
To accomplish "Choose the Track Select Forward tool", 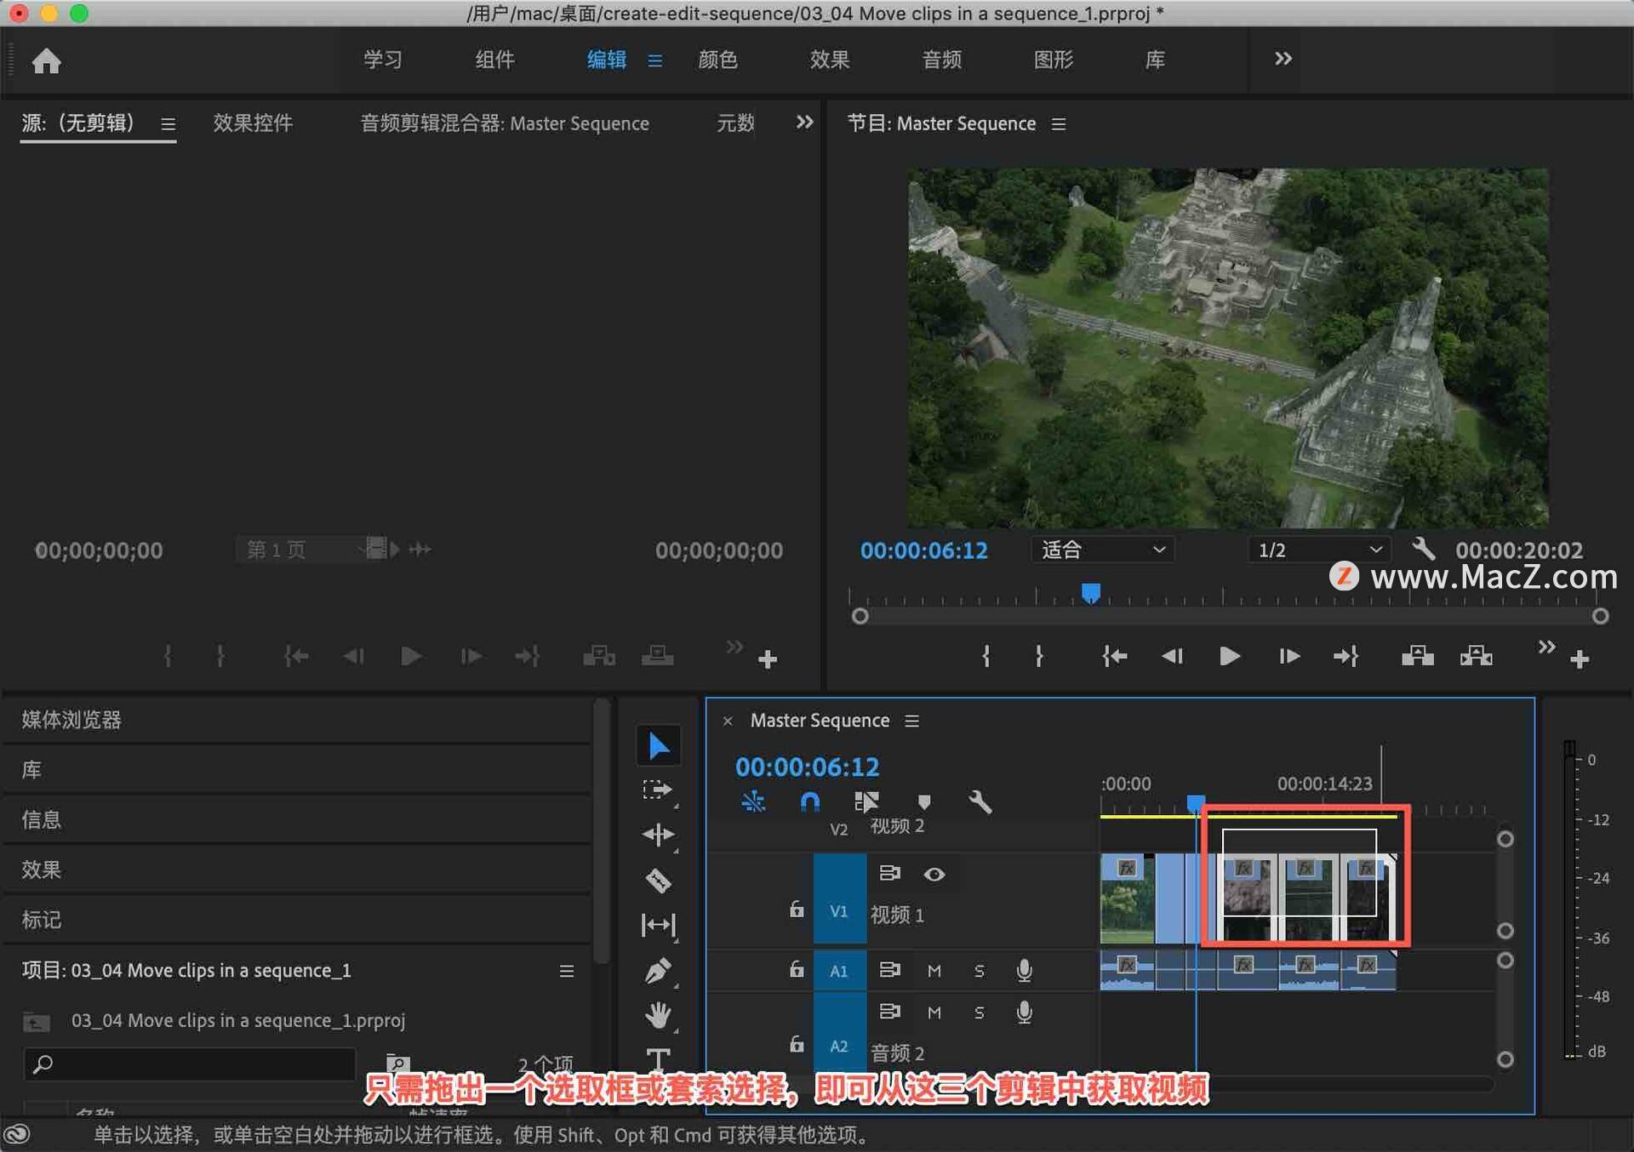I will coord(658,790).
